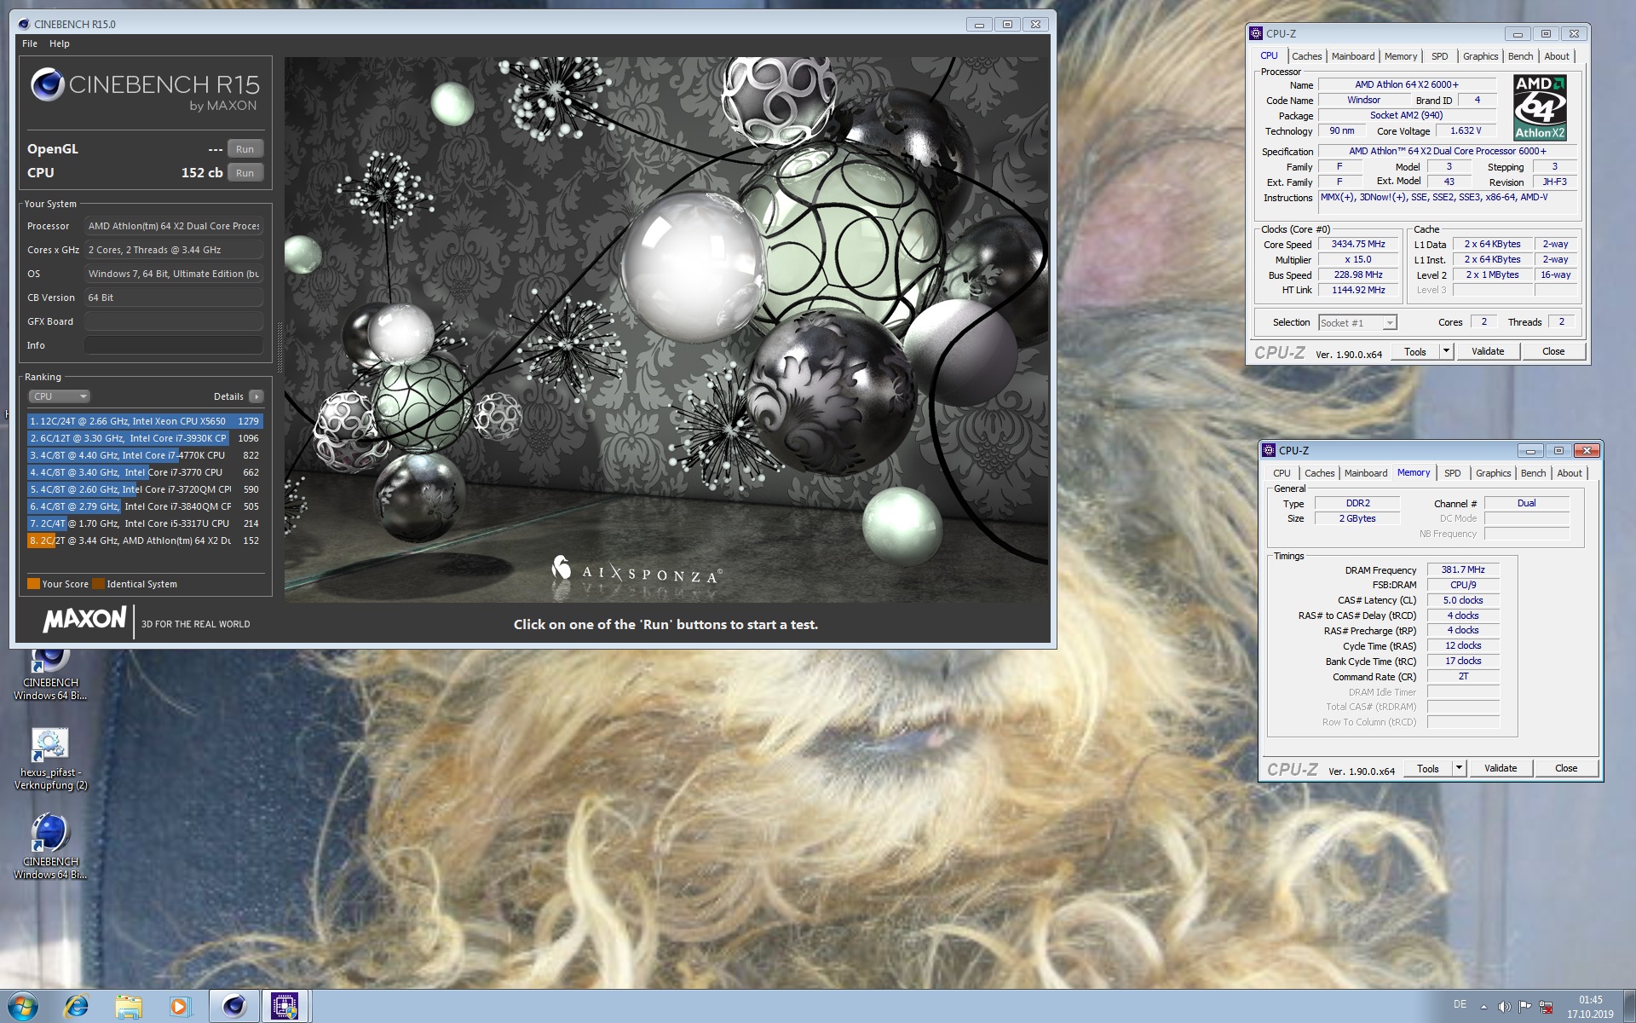Launch Internet Explorer from the taskbar
The height and width of the screenshot is (1023, 1636).
(x=77, y=1007)
